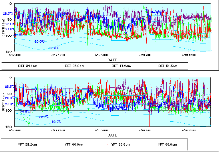
Task: Click the 27.0°C isotherm label in YFT chart
Action: [10, 104]
